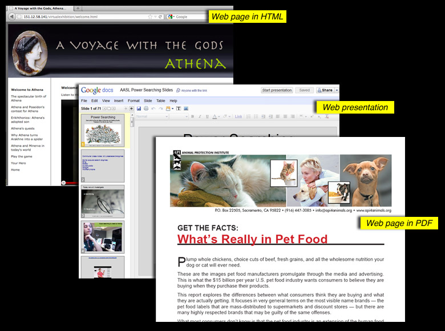Click the Start presentation button
The height and width of the screenshot is (331, 445).
277,90
